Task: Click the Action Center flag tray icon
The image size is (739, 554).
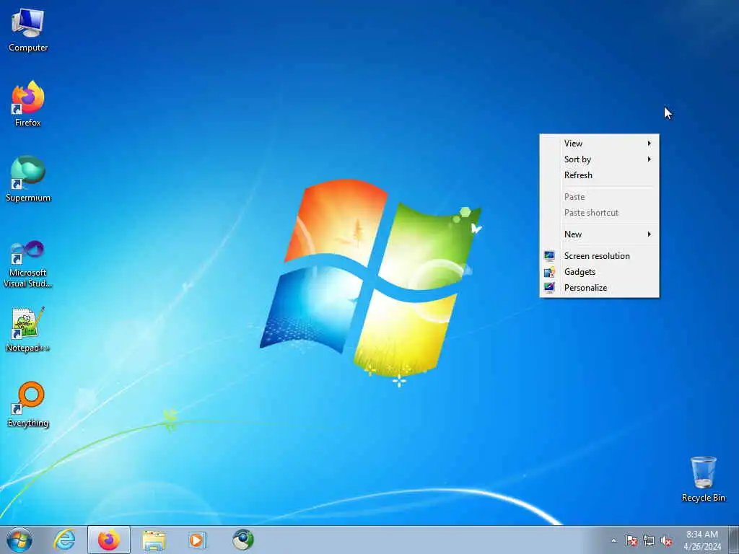Action: (631, 540)
